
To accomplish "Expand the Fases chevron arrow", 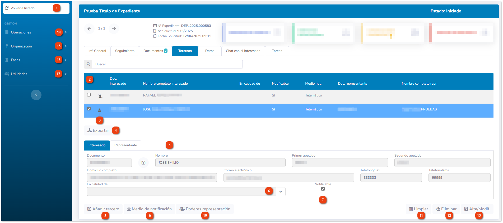I will [x=66, y=60].
